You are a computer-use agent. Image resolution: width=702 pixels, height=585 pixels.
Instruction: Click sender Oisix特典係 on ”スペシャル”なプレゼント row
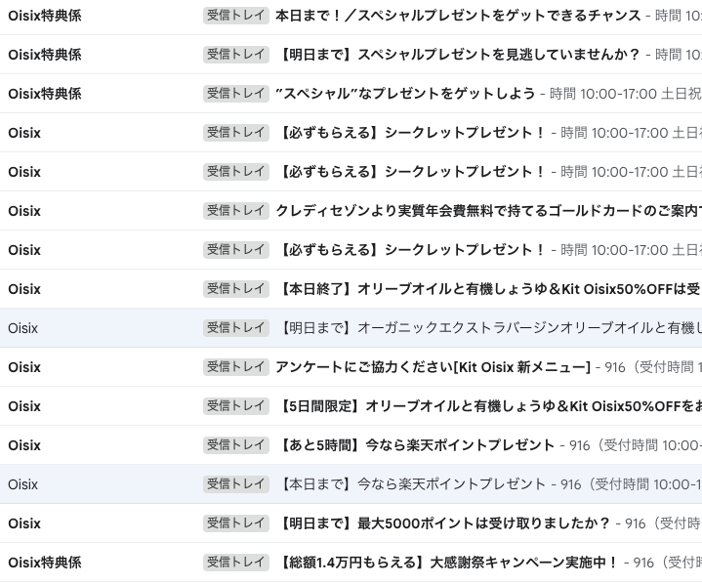(45, 94)
